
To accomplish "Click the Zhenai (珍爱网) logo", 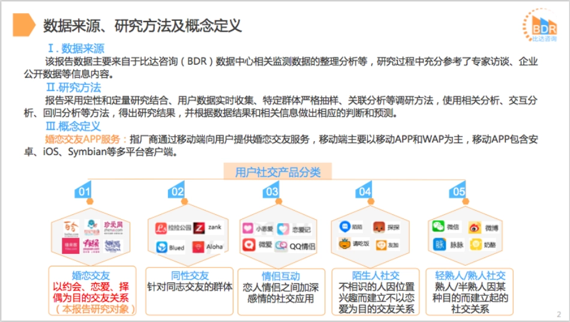I will pyautogui.click(x=113, y=227).
